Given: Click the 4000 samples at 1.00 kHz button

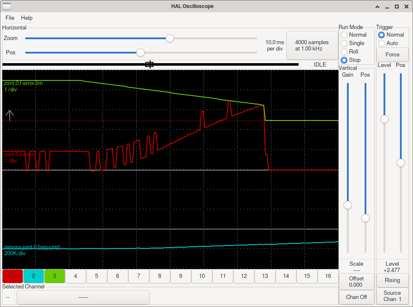Looking at the screenshot, I should [x=312, y=45].
